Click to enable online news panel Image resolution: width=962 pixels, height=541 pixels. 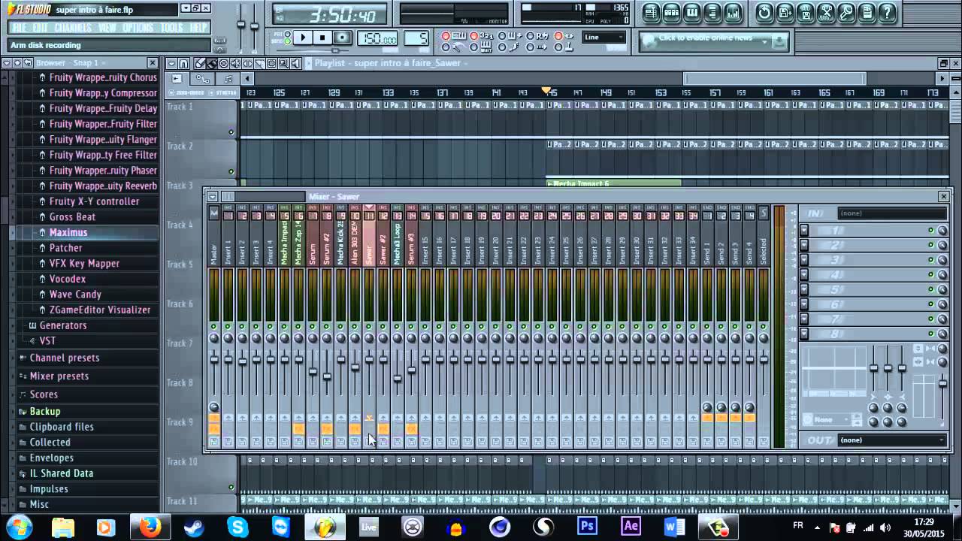(712, 42)
